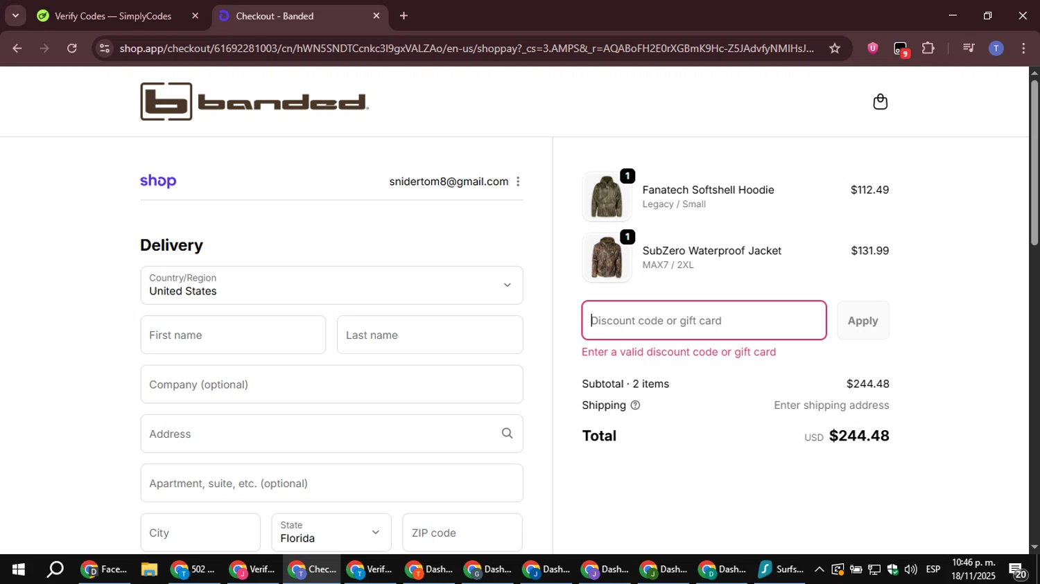Focus the ZIP code field
1040x584 pixels.
[462, 533]
